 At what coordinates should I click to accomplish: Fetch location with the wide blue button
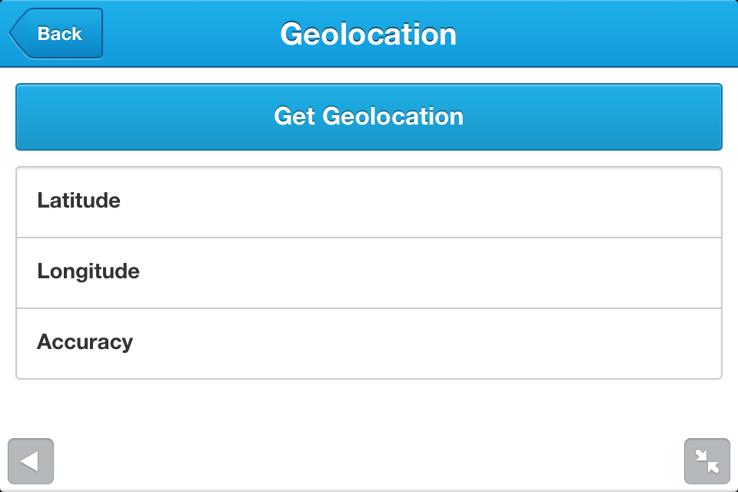[369, 117]
